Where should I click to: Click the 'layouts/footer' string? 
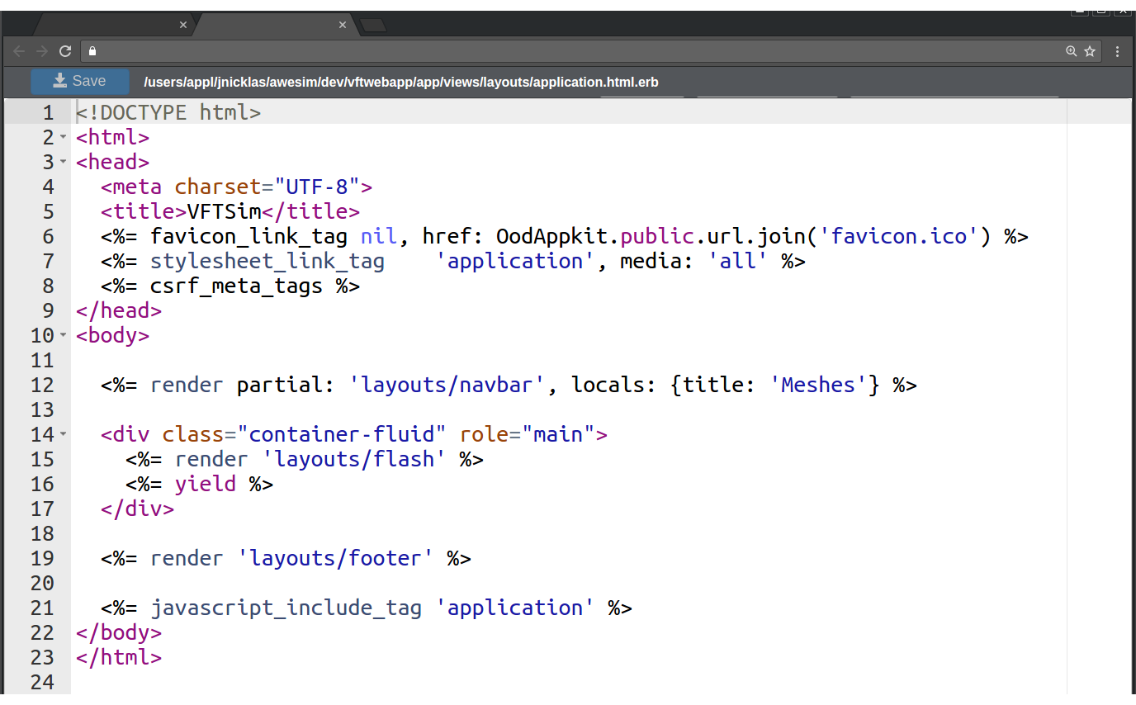pos(336,558)
